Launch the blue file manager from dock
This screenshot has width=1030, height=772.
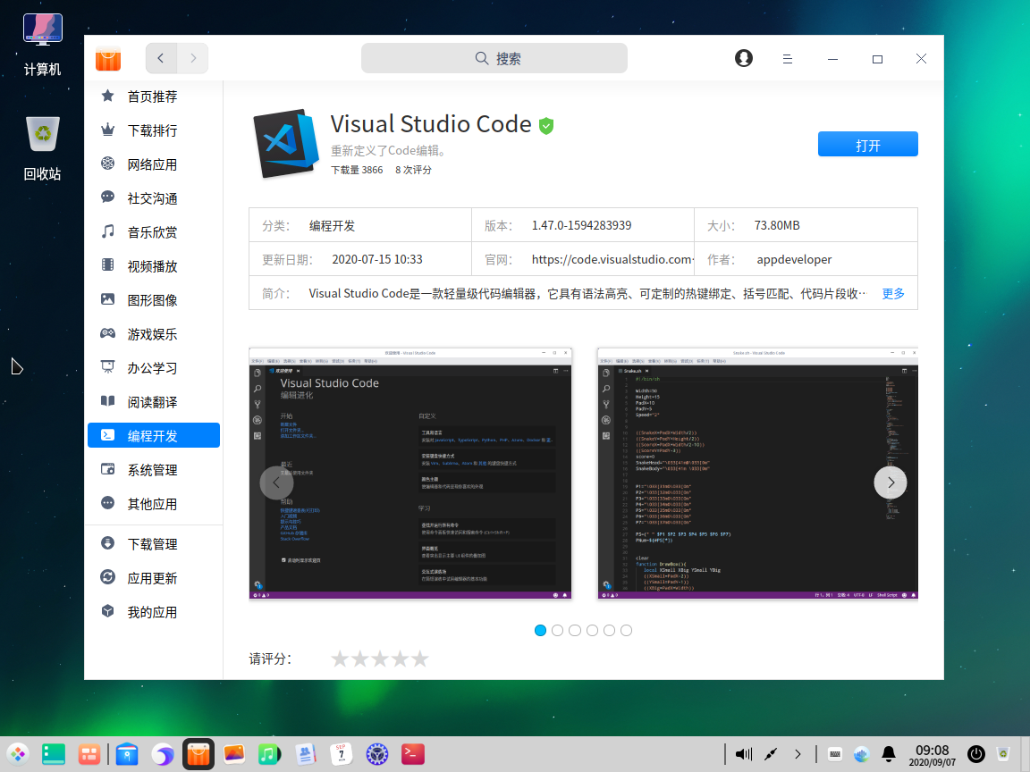point(127,754)
